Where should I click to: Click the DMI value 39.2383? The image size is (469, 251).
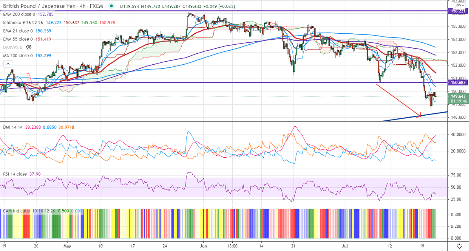pyautogui.click(x=33, y=127)
